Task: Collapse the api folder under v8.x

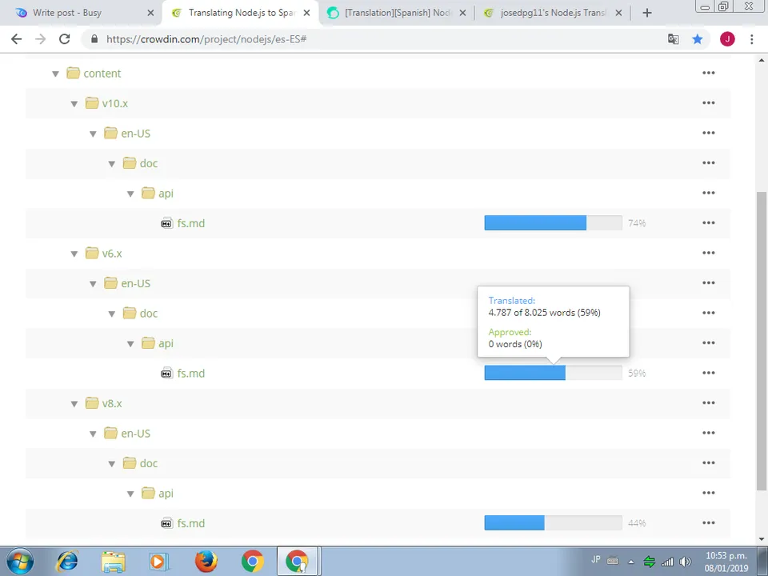Action: (x=130, y=494)
